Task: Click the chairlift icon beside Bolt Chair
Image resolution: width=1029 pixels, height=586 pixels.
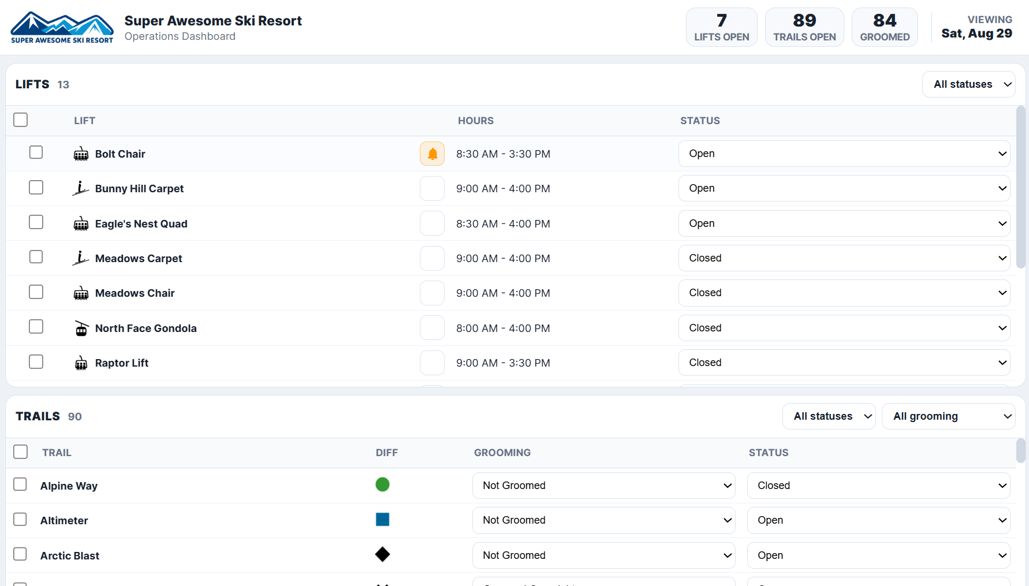Action: (x=81, y=154)
